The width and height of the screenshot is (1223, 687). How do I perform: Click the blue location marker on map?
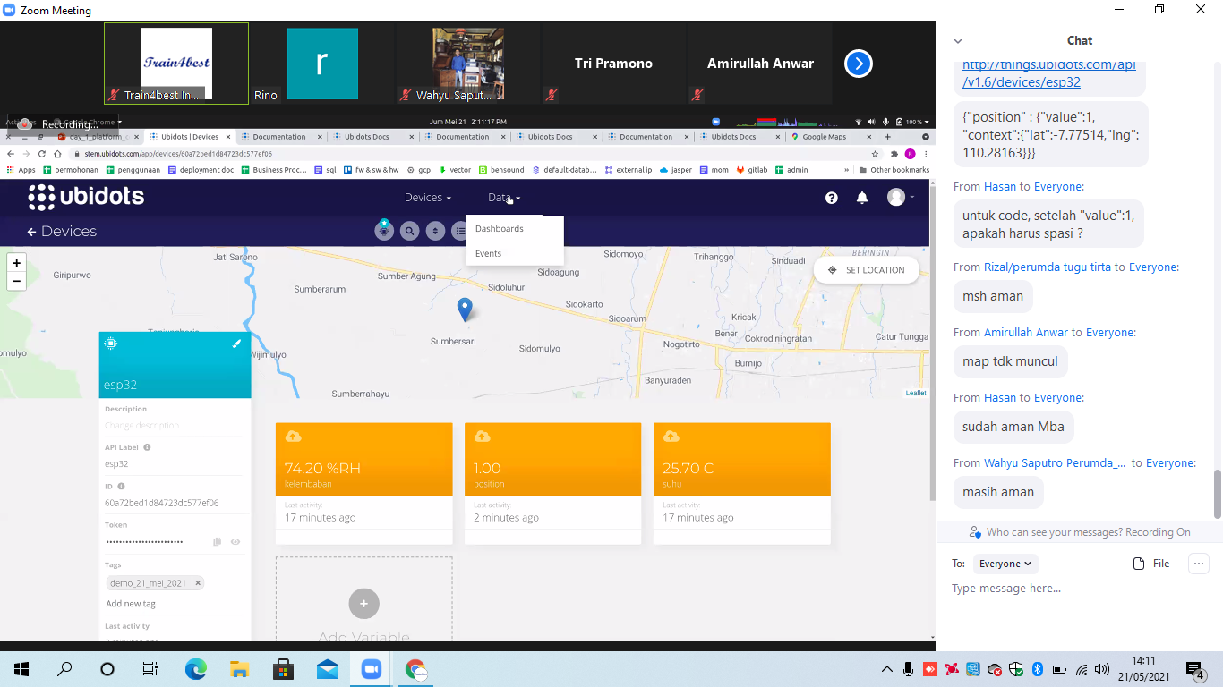[464, 309]
